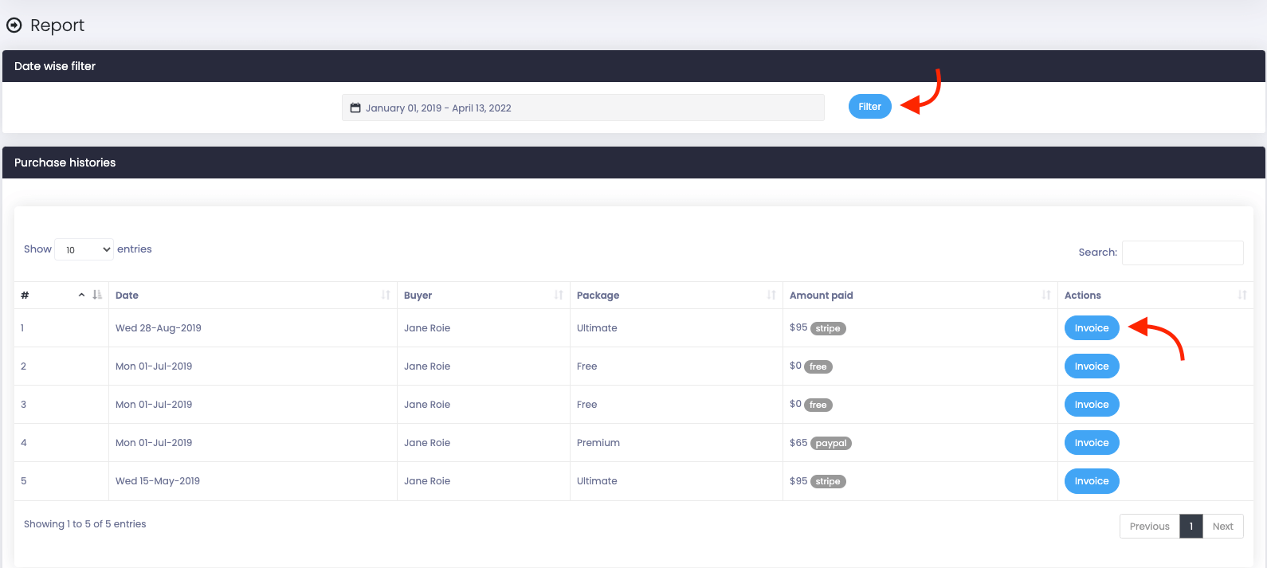The height and width of the screenshot is (568, 1267).
Task: Click calendar icon in date range field
Action: [355, 108]
